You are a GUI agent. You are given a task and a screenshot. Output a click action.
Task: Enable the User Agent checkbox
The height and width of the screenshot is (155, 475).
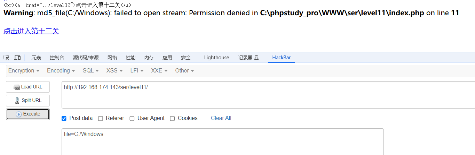coord(132,119)
